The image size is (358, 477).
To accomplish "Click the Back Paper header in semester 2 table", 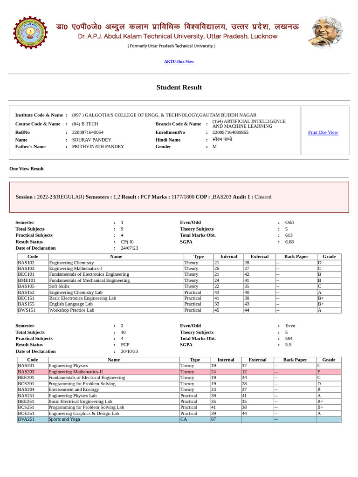I will (295, 360).
